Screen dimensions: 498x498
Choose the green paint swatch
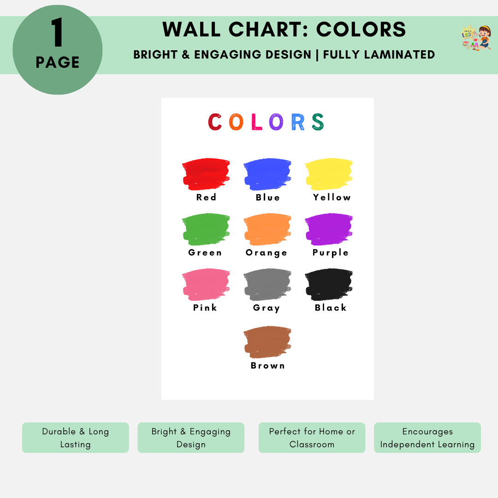pos(206,229)
